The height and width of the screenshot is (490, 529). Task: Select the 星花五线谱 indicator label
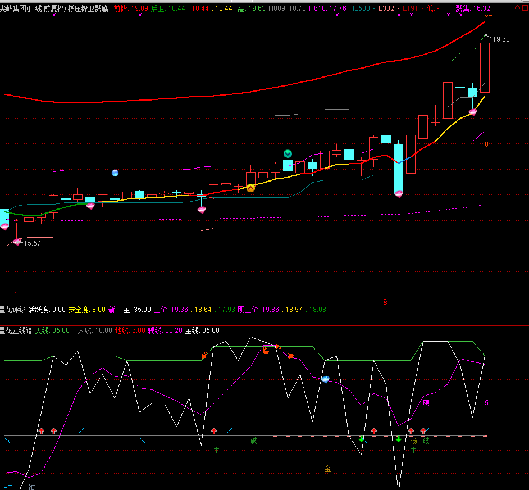[x=16, y=330]
